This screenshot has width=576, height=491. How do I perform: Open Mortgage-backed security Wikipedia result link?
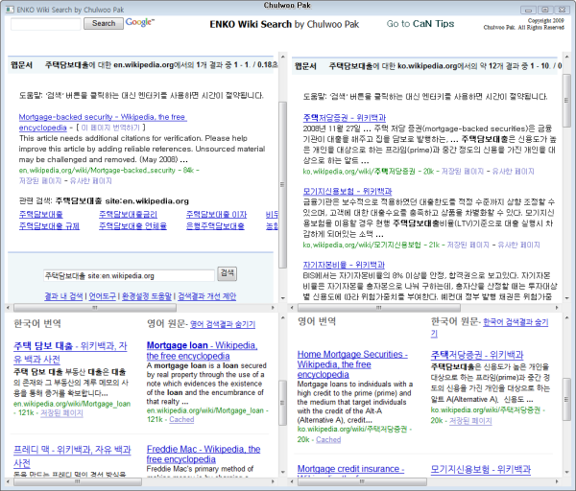coord(103,122)
